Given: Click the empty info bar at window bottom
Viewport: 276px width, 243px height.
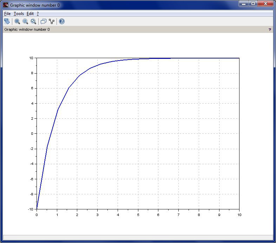Looking at the screenshot, I should click(138, 237).
